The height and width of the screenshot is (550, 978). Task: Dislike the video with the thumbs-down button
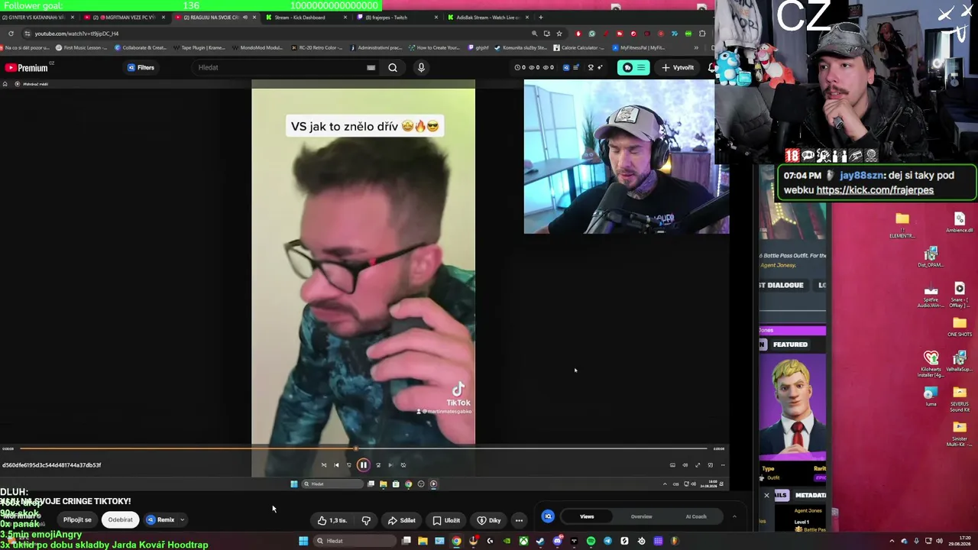366,520
